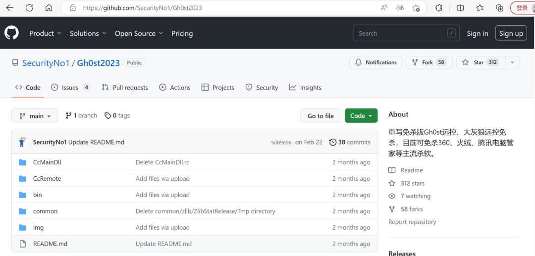Click the tag icon beside 0 tags

tap(108, 116)
